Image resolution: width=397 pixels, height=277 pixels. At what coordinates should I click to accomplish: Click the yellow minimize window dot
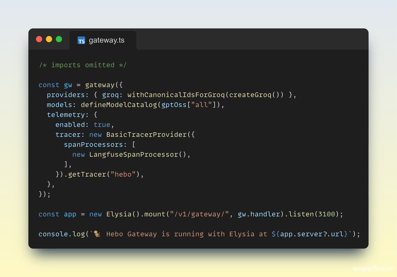[x=49, y=39]
